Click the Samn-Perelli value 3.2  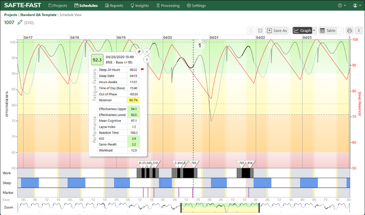coord(134,144)
